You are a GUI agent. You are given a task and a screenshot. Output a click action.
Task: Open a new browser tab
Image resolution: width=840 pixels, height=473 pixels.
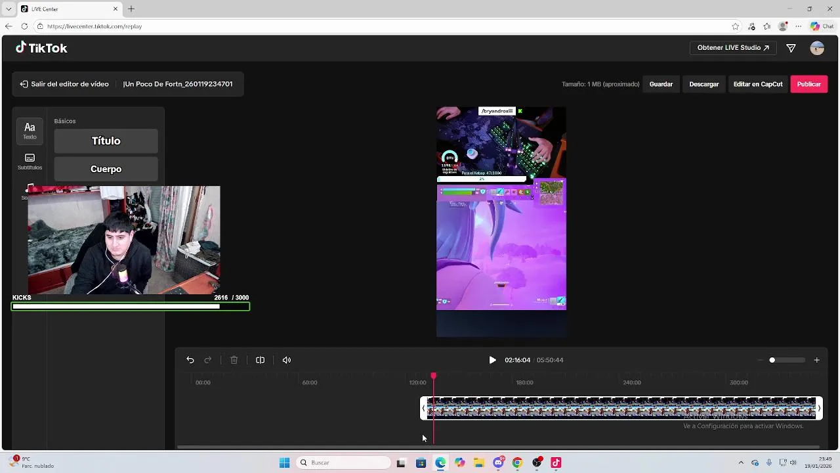[x=131, y=9]
